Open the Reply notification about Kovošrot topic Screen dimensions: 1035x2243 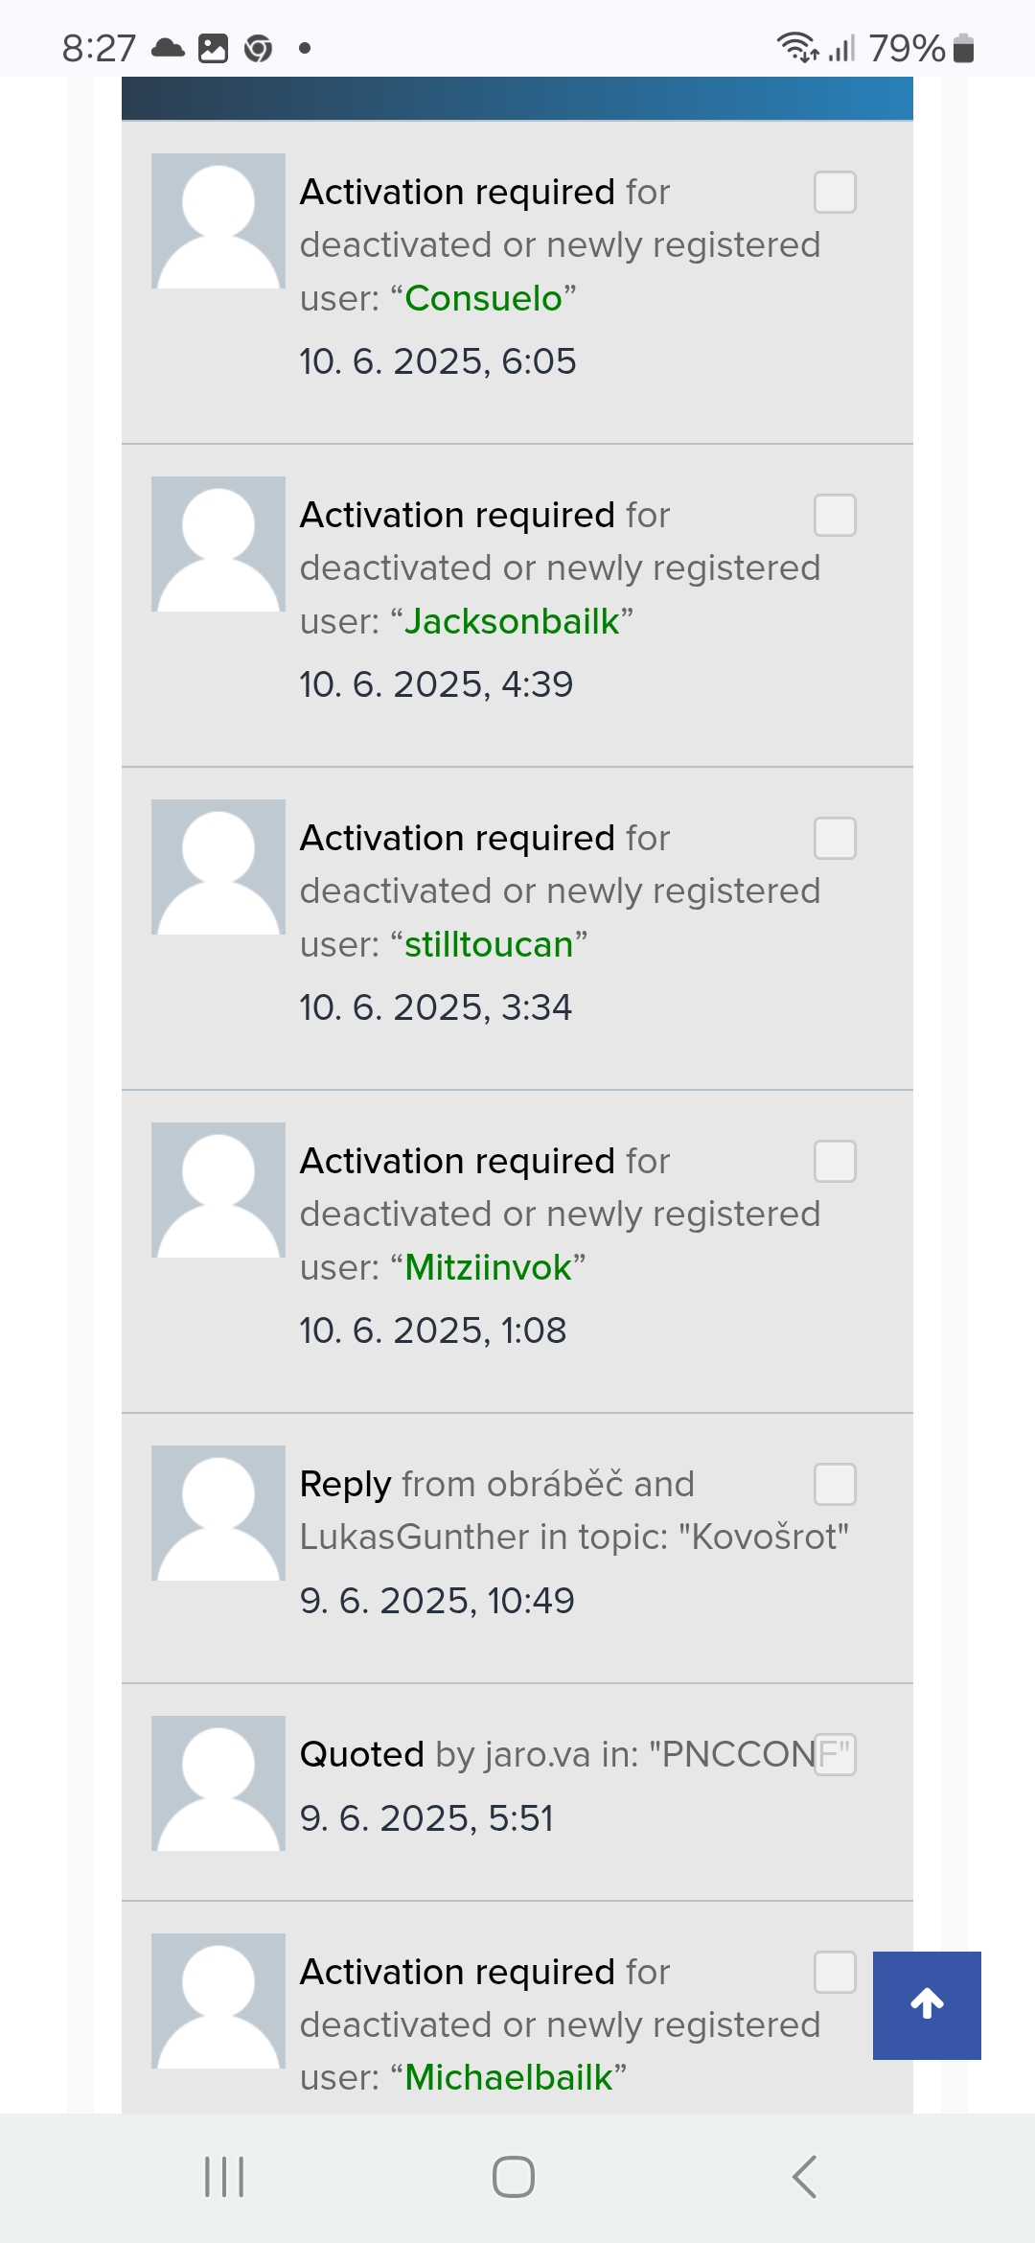(573, 1512)
